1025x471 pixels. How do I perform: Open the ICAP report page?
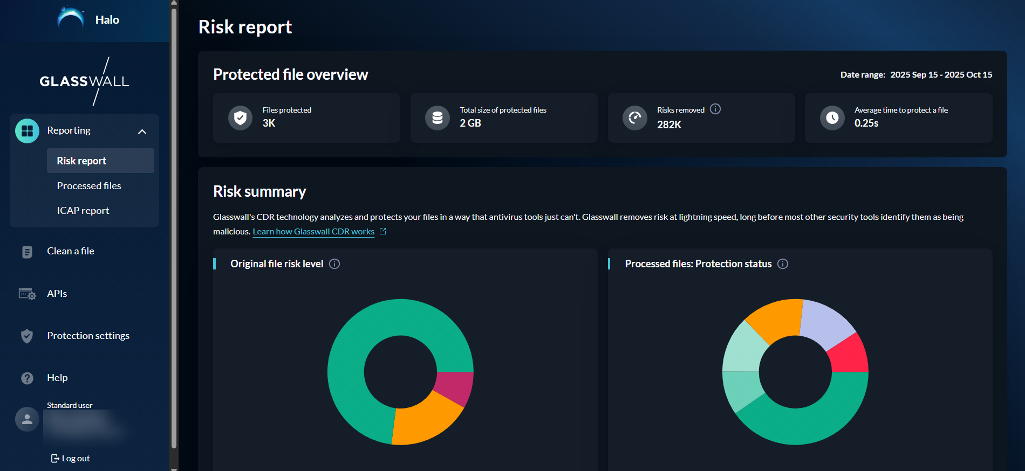pyautogui.click(x=83, y=211)
